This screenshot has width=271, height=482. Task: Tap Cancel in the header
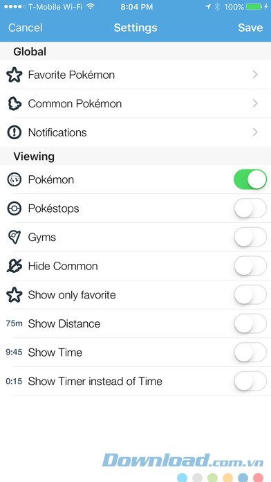pyautogui.click(x=25, y=28)
